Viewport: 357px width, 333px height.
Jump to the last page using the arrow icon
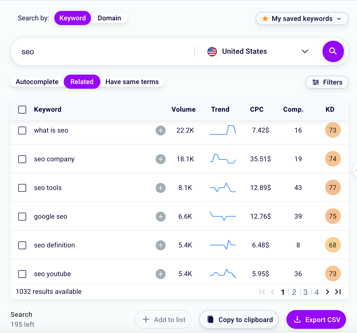tap(338, 292)
